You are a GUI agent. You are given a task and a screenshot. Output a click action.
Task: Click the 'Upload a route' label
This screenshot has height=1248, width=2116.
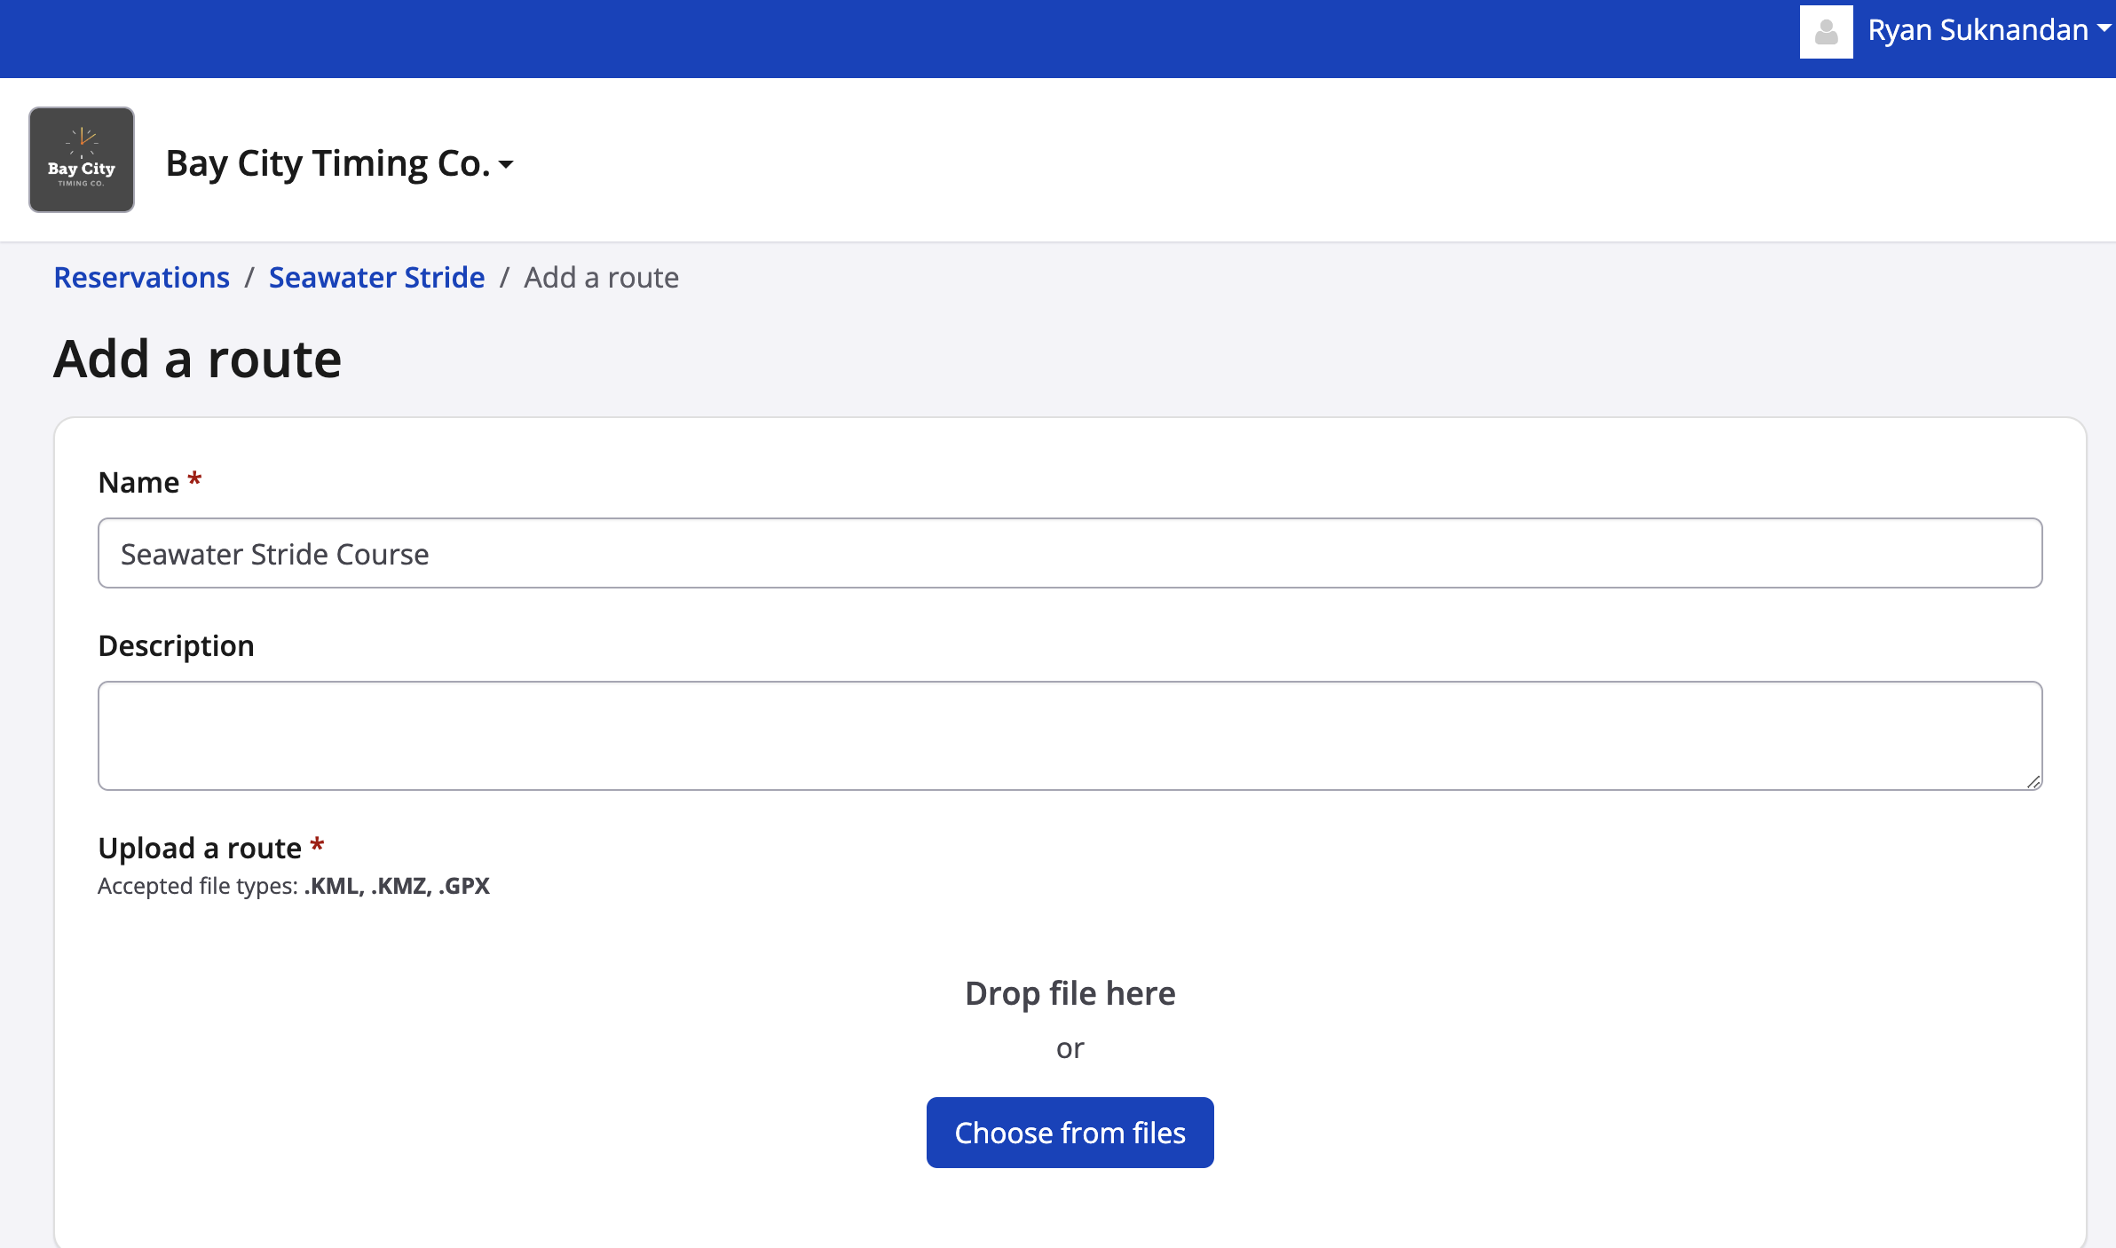200,849
